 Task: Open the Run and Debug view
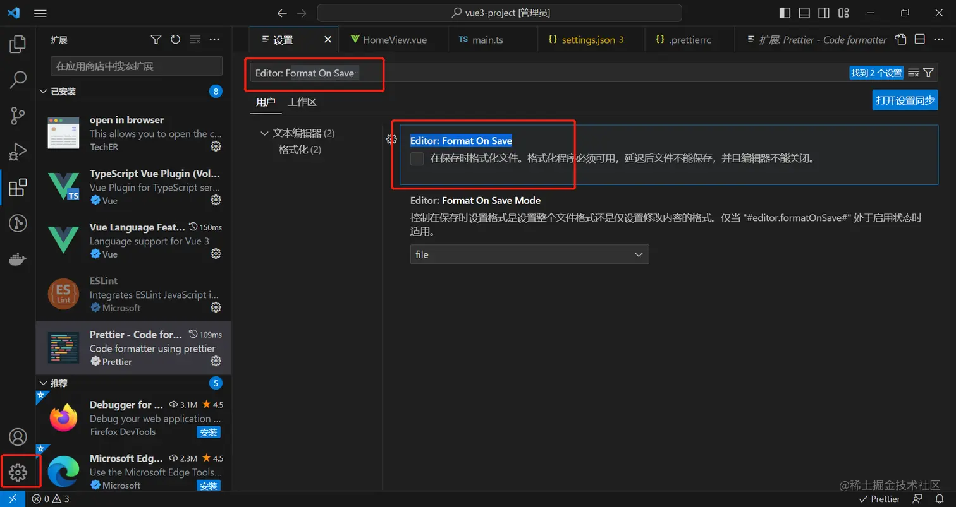tap(18, 152)
